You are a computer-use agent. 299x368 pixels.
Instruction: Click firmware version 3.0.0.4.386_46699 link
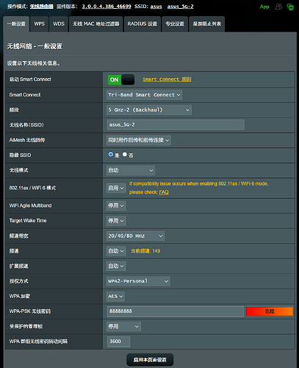pyautogui.click(x=107, y=7)
